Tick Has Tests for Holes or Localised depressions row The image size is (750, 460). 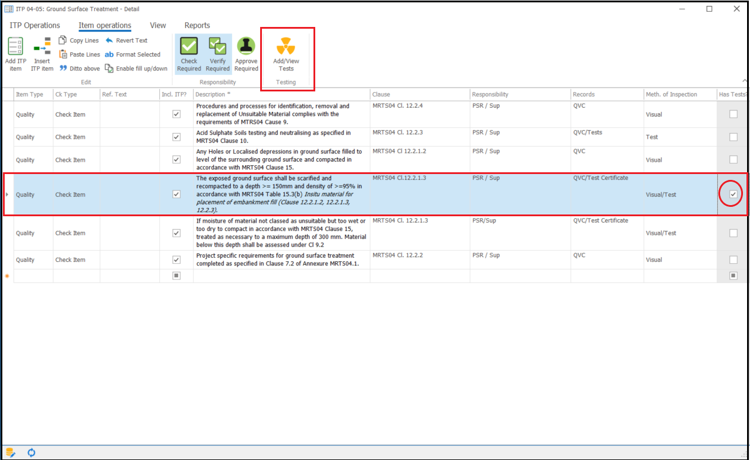click(x=733, y=159)
